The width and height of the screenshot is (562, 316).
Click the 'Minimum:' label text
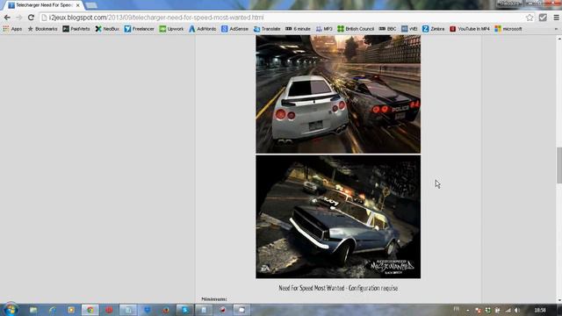(x=214, y=298)
